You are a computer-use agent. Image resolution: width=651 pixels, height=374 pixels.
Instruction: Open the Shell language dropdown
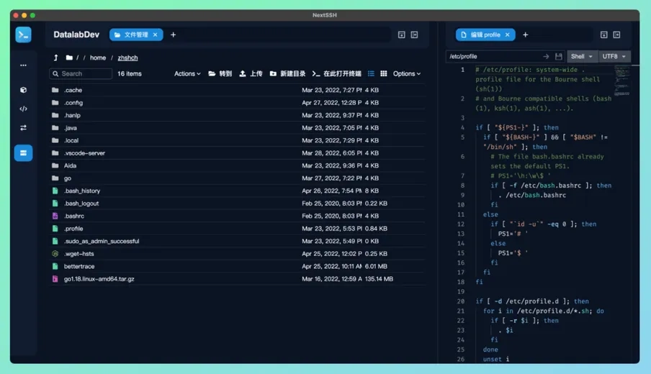582,56
